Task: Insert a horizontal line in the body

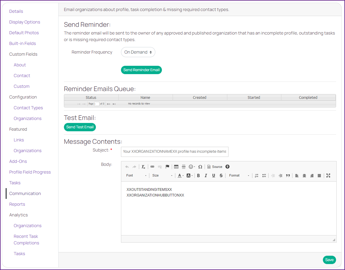Action: point(183,167)
